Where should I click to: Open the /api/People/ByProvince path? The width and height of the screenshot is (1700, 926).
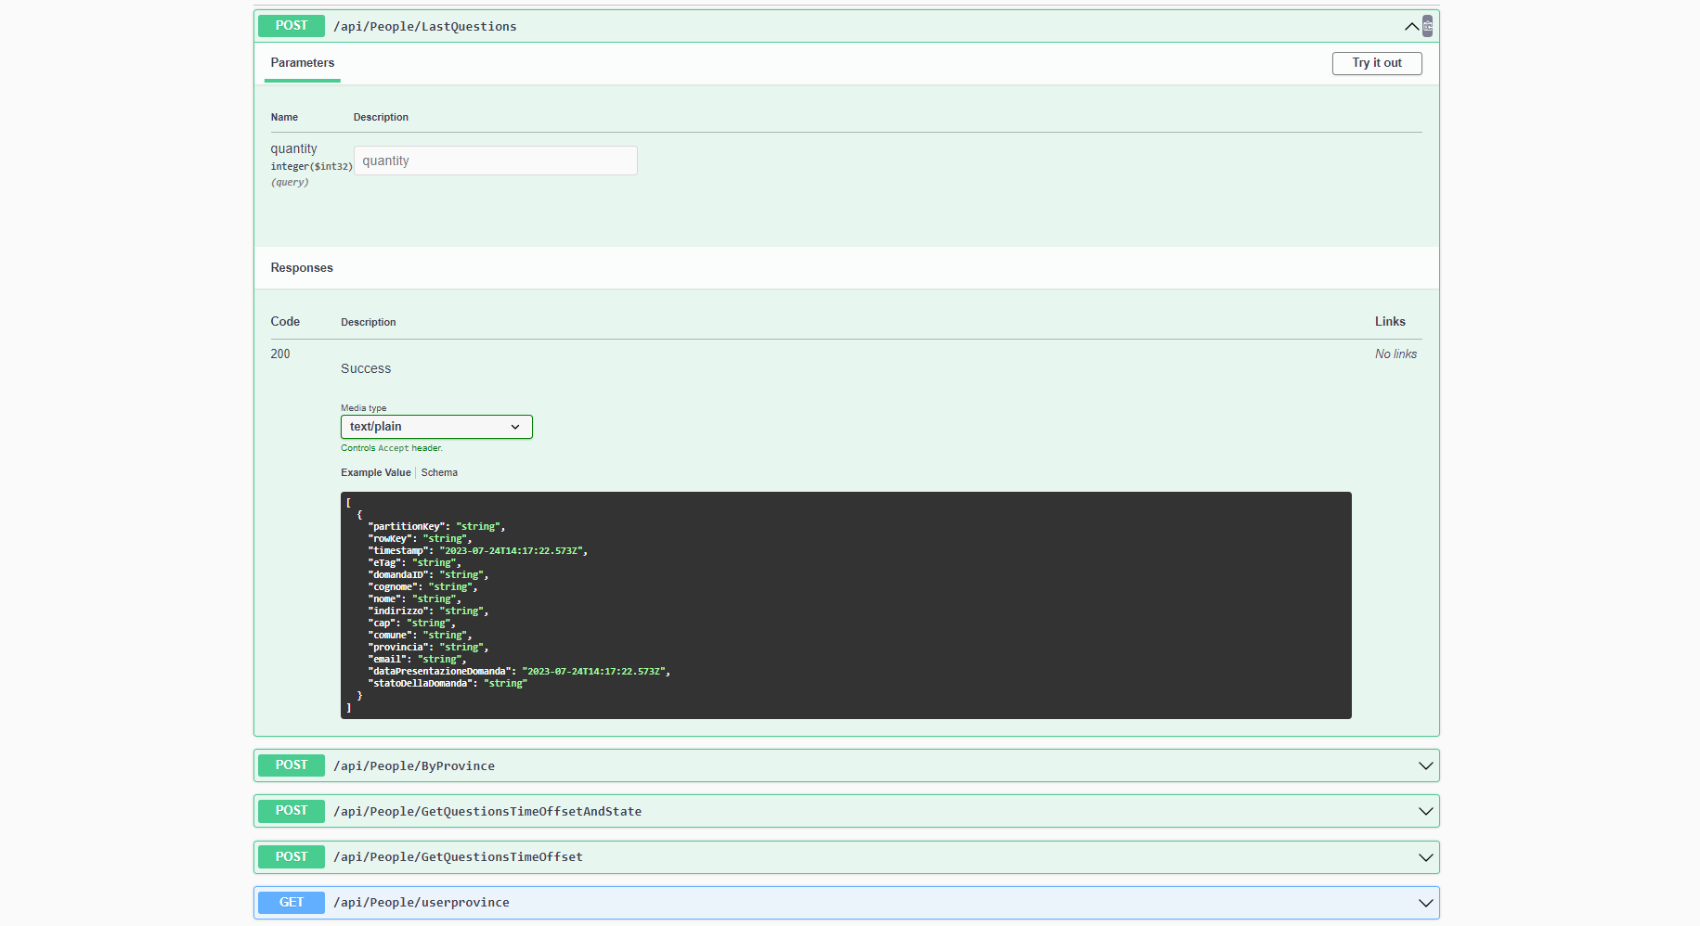[x=414, y=766]
